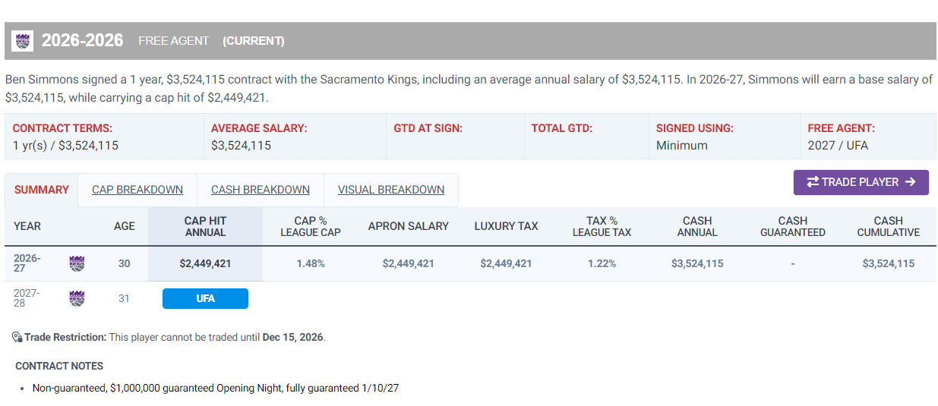Viewport: 938px width, 406px height.
Task: Click the blue UFA badge for 2027-28
Action: pyautogui.click(x=205, y=298)
